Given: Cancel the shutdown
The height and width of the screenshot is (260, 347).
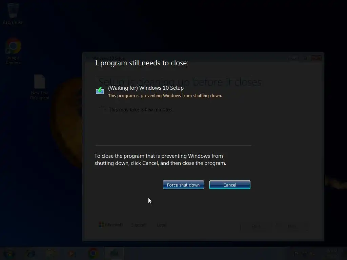Looking at the screenshot, I should pos(230,185).
